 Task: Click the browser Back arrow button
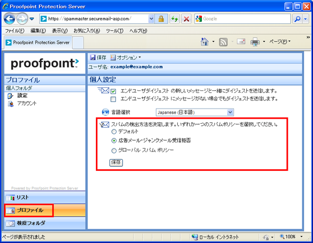tap(10, 19)
